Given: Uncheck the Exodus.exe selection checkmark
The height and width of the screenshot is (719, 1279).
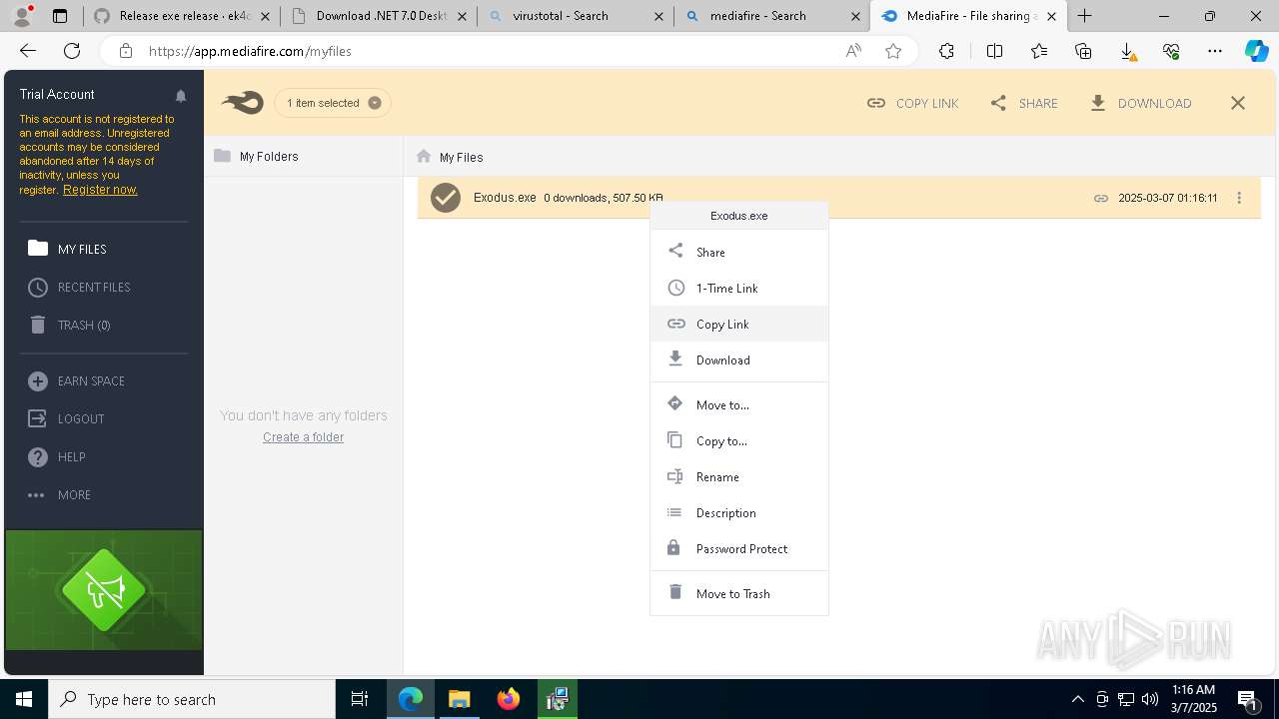Looking at the screenshot, I should [446, 198].
